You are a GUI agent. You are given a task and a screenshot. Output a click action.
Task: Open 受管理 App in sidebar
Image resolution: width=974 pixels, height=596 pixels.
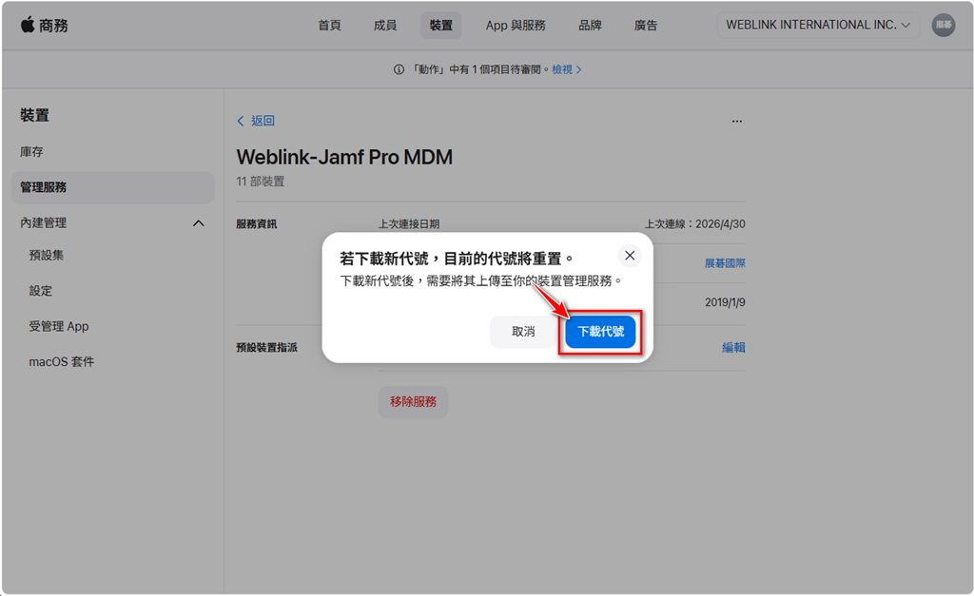coord(59,326)
